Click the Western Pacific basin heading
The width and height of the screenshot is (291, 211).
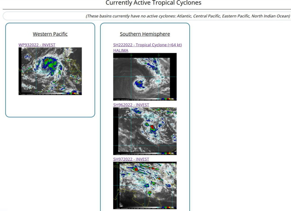point(50,34)
